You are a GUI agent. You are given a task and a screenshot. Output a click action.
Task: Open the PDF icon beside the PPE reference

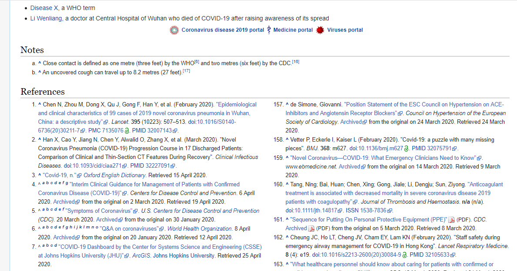click(x=451, y=220)
